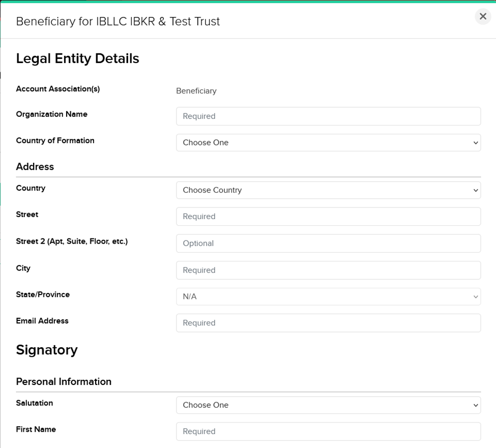Expand the Salutation dropdown
The width and height of the screenshot is (496, 448).
328,405
